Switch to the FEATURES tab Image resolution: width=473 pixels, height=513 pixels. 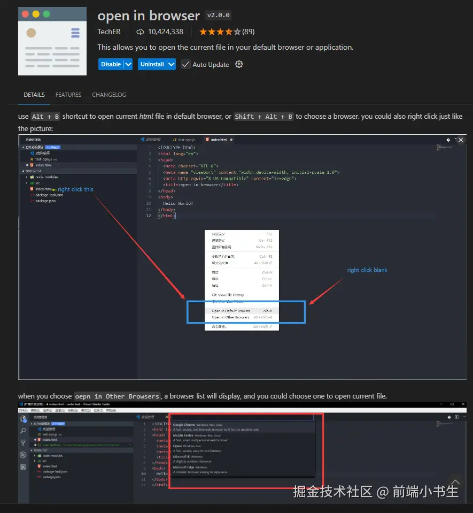click(x=68, y=95)
